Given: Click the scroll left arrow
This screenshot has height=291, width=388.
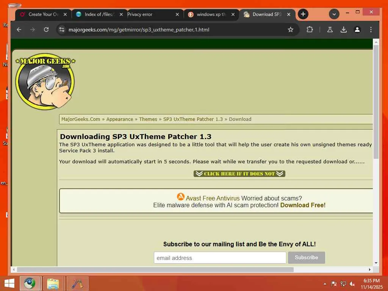Looking at the screenshot, I should click(14, 269).
